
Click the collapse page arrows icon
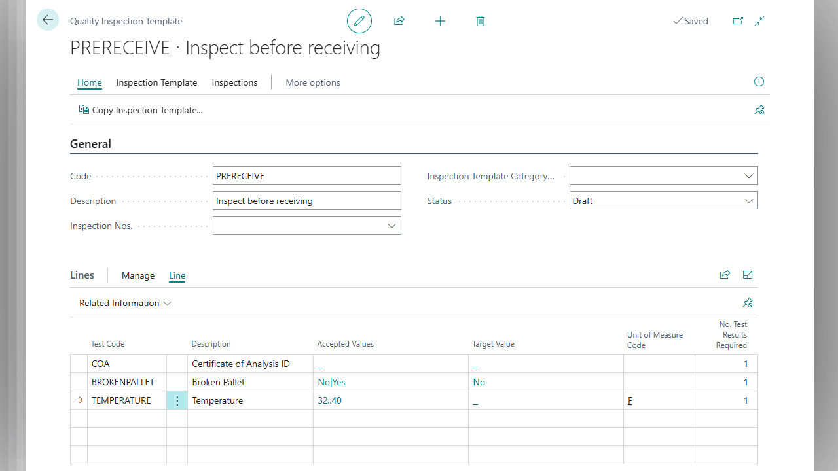[759, 21]
